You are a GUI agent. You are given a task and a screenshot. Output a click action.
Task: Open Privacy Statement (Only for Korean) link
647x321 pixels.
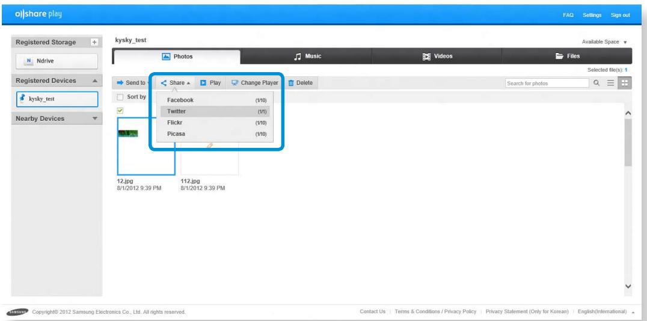(527, 311)
